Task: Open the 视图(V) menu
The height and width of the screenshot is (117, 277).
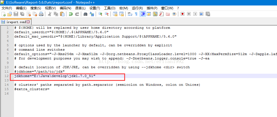Action: tap(50, 8)
